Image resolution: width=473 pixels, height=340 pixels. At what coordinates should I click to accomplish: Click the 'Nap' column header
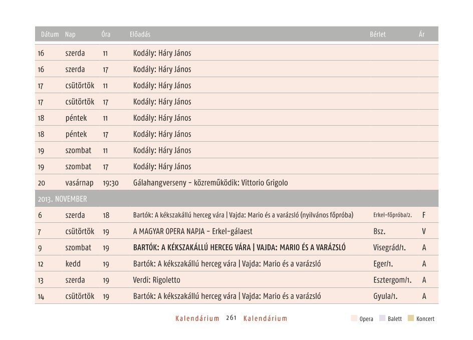tap(70, 35)
